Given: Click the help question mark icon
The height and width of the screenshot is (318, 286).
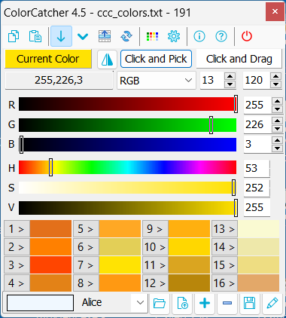Looking at the screenshot, I should pyautogui.click(x=221, y=36).
